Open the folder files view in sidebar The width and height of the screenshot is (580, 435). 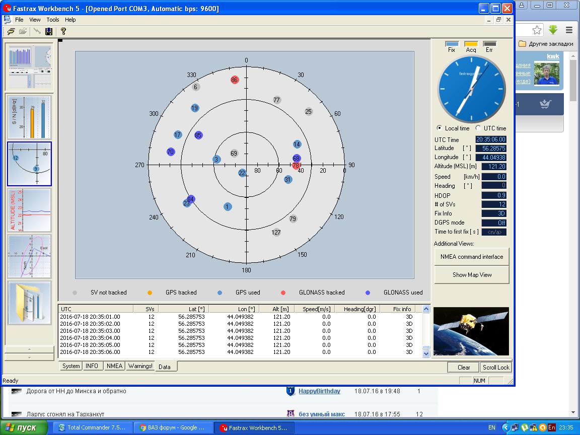click(x=29, y=303)
